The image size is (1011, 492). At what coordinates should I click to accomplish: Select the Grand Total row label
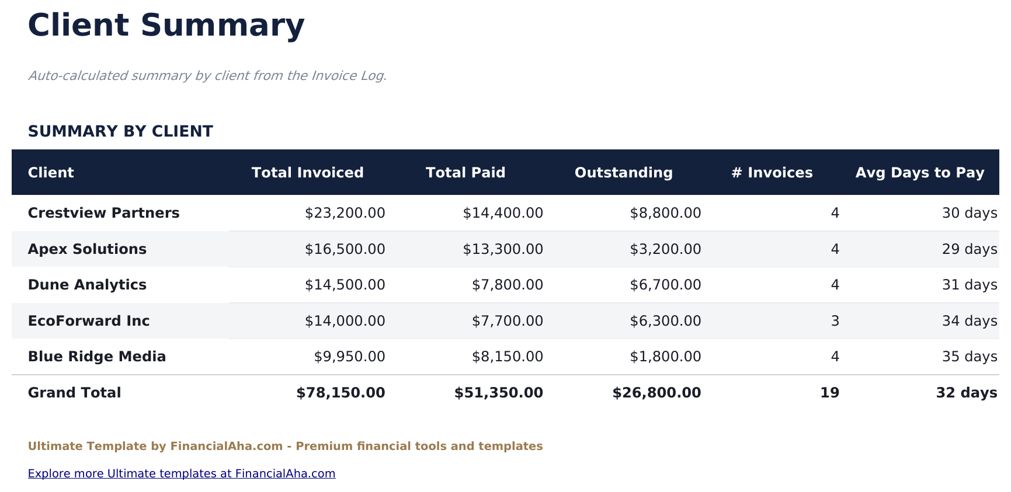coord(74,393)
